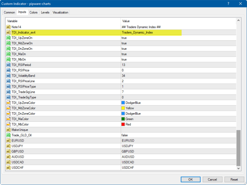
Task: Toggle the Trade_GLD_Oil false value
Action: pos(124,135)
